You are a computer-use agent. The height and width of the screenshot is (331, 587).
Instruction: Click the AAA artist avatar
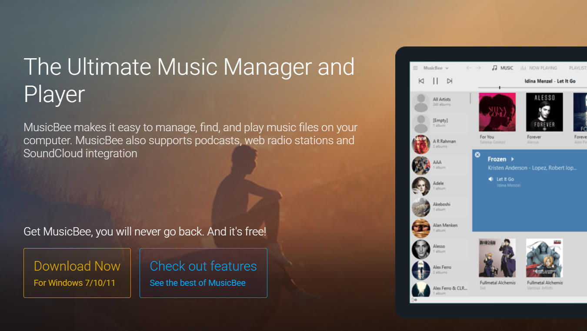pos(421,165)
